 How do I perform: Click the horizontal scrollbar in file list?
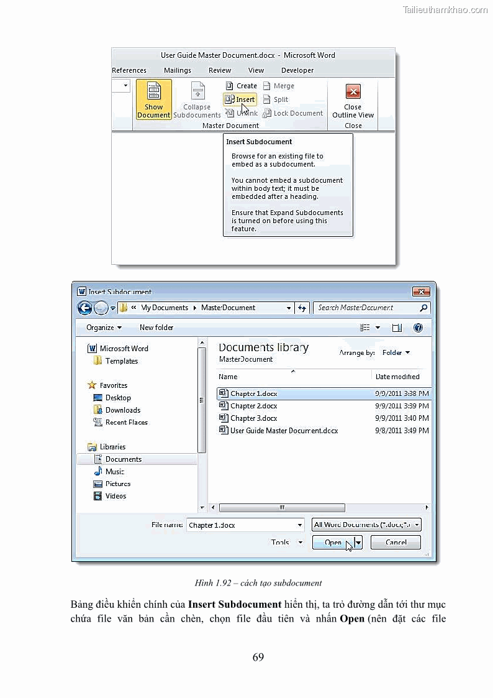282,507
